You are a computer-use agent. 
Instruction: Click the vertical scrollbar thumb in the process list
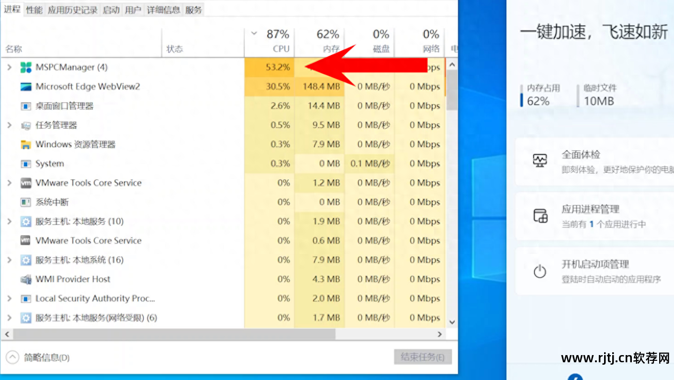pyautogui.click(x=452, y=90)
